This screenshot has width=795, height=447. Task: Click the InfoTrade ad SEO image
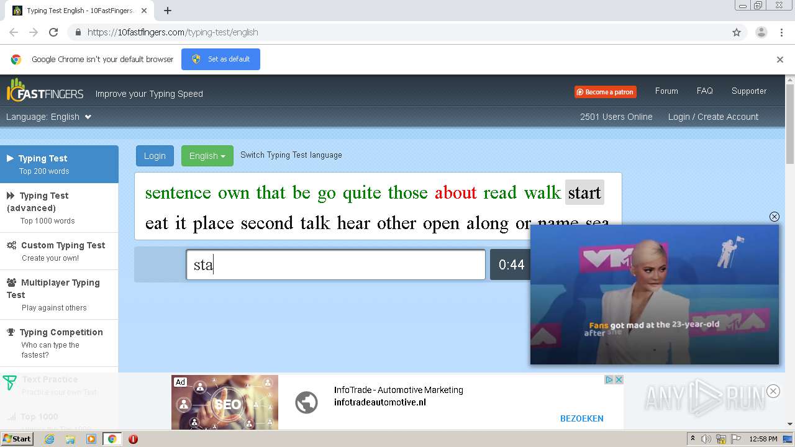point(225,402)
